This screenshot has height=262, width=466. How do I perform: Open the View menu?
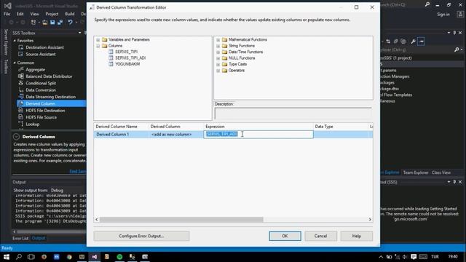point(34,14)
